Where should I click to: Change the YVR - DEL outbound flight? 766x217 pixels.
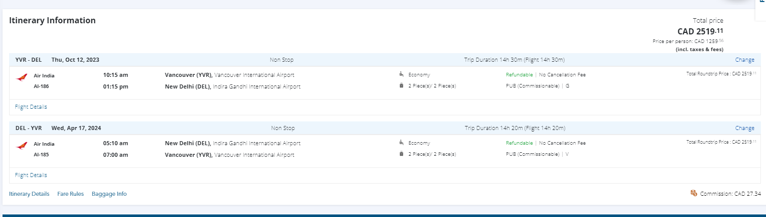[x=745, y=60]
